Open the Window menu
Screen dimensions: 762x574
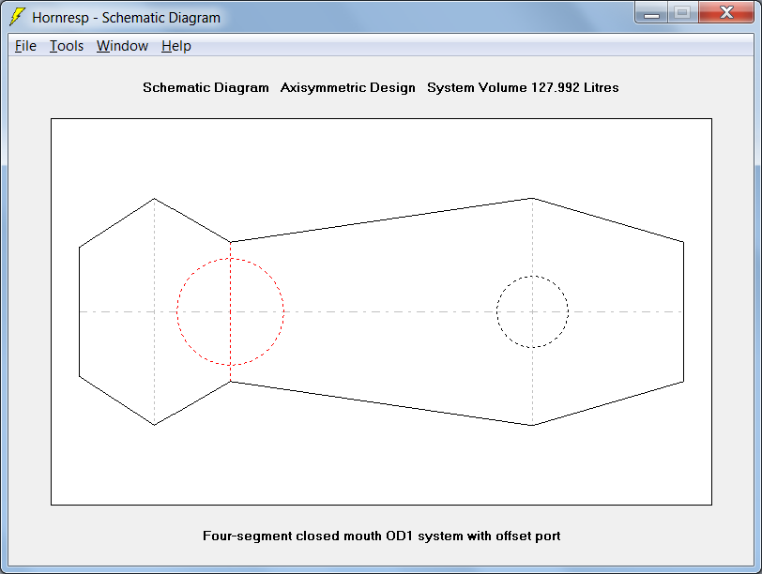click(x=122, y=46)
